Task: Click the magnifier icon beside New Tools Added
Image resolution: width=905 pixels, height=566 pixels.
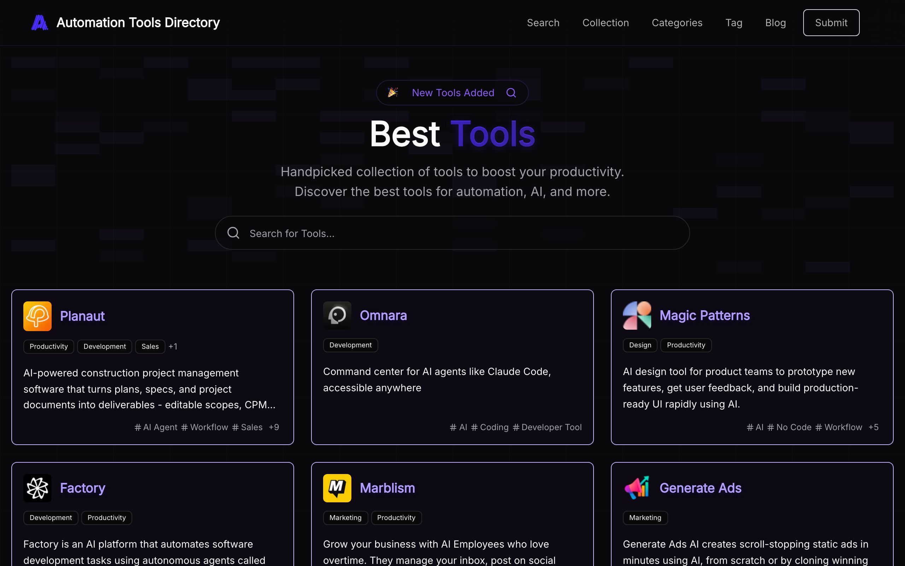Action: coord(511,92)
